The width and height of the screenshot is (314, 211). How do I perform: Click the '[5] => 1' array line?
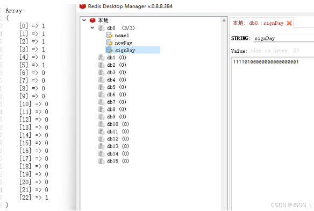32,65
